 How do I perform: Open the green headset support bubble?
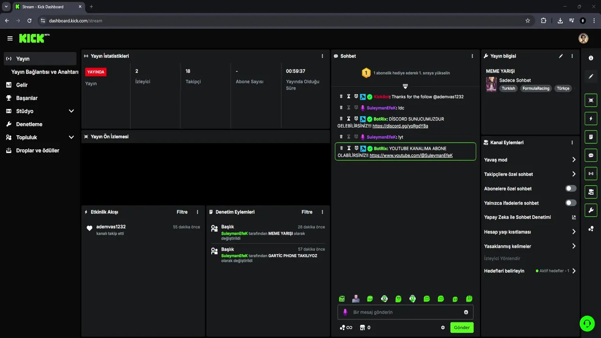587,323
